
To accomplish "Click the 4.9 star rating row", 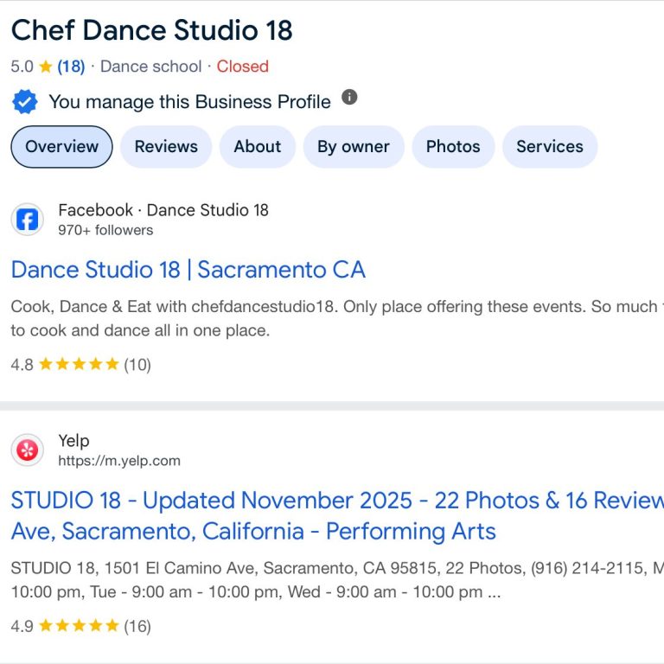I will click(79, 626).
